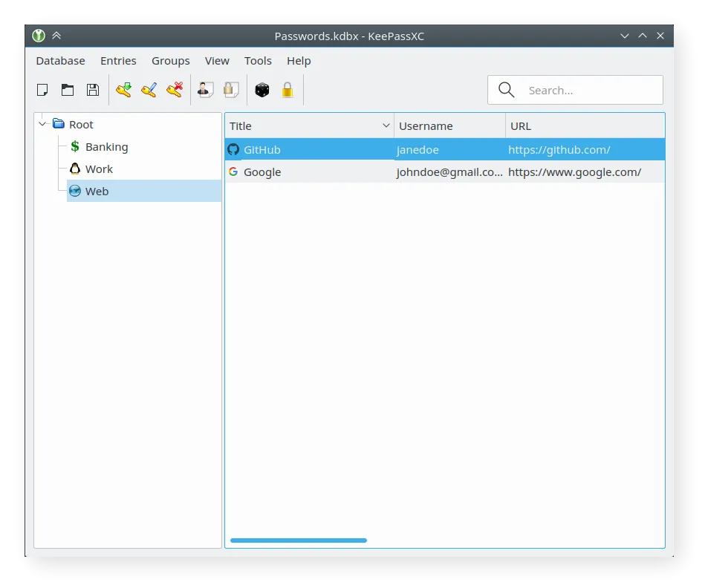Save the database with the floppy icon
The height and width of the screenshot is (588, 705).
point(93,90)
